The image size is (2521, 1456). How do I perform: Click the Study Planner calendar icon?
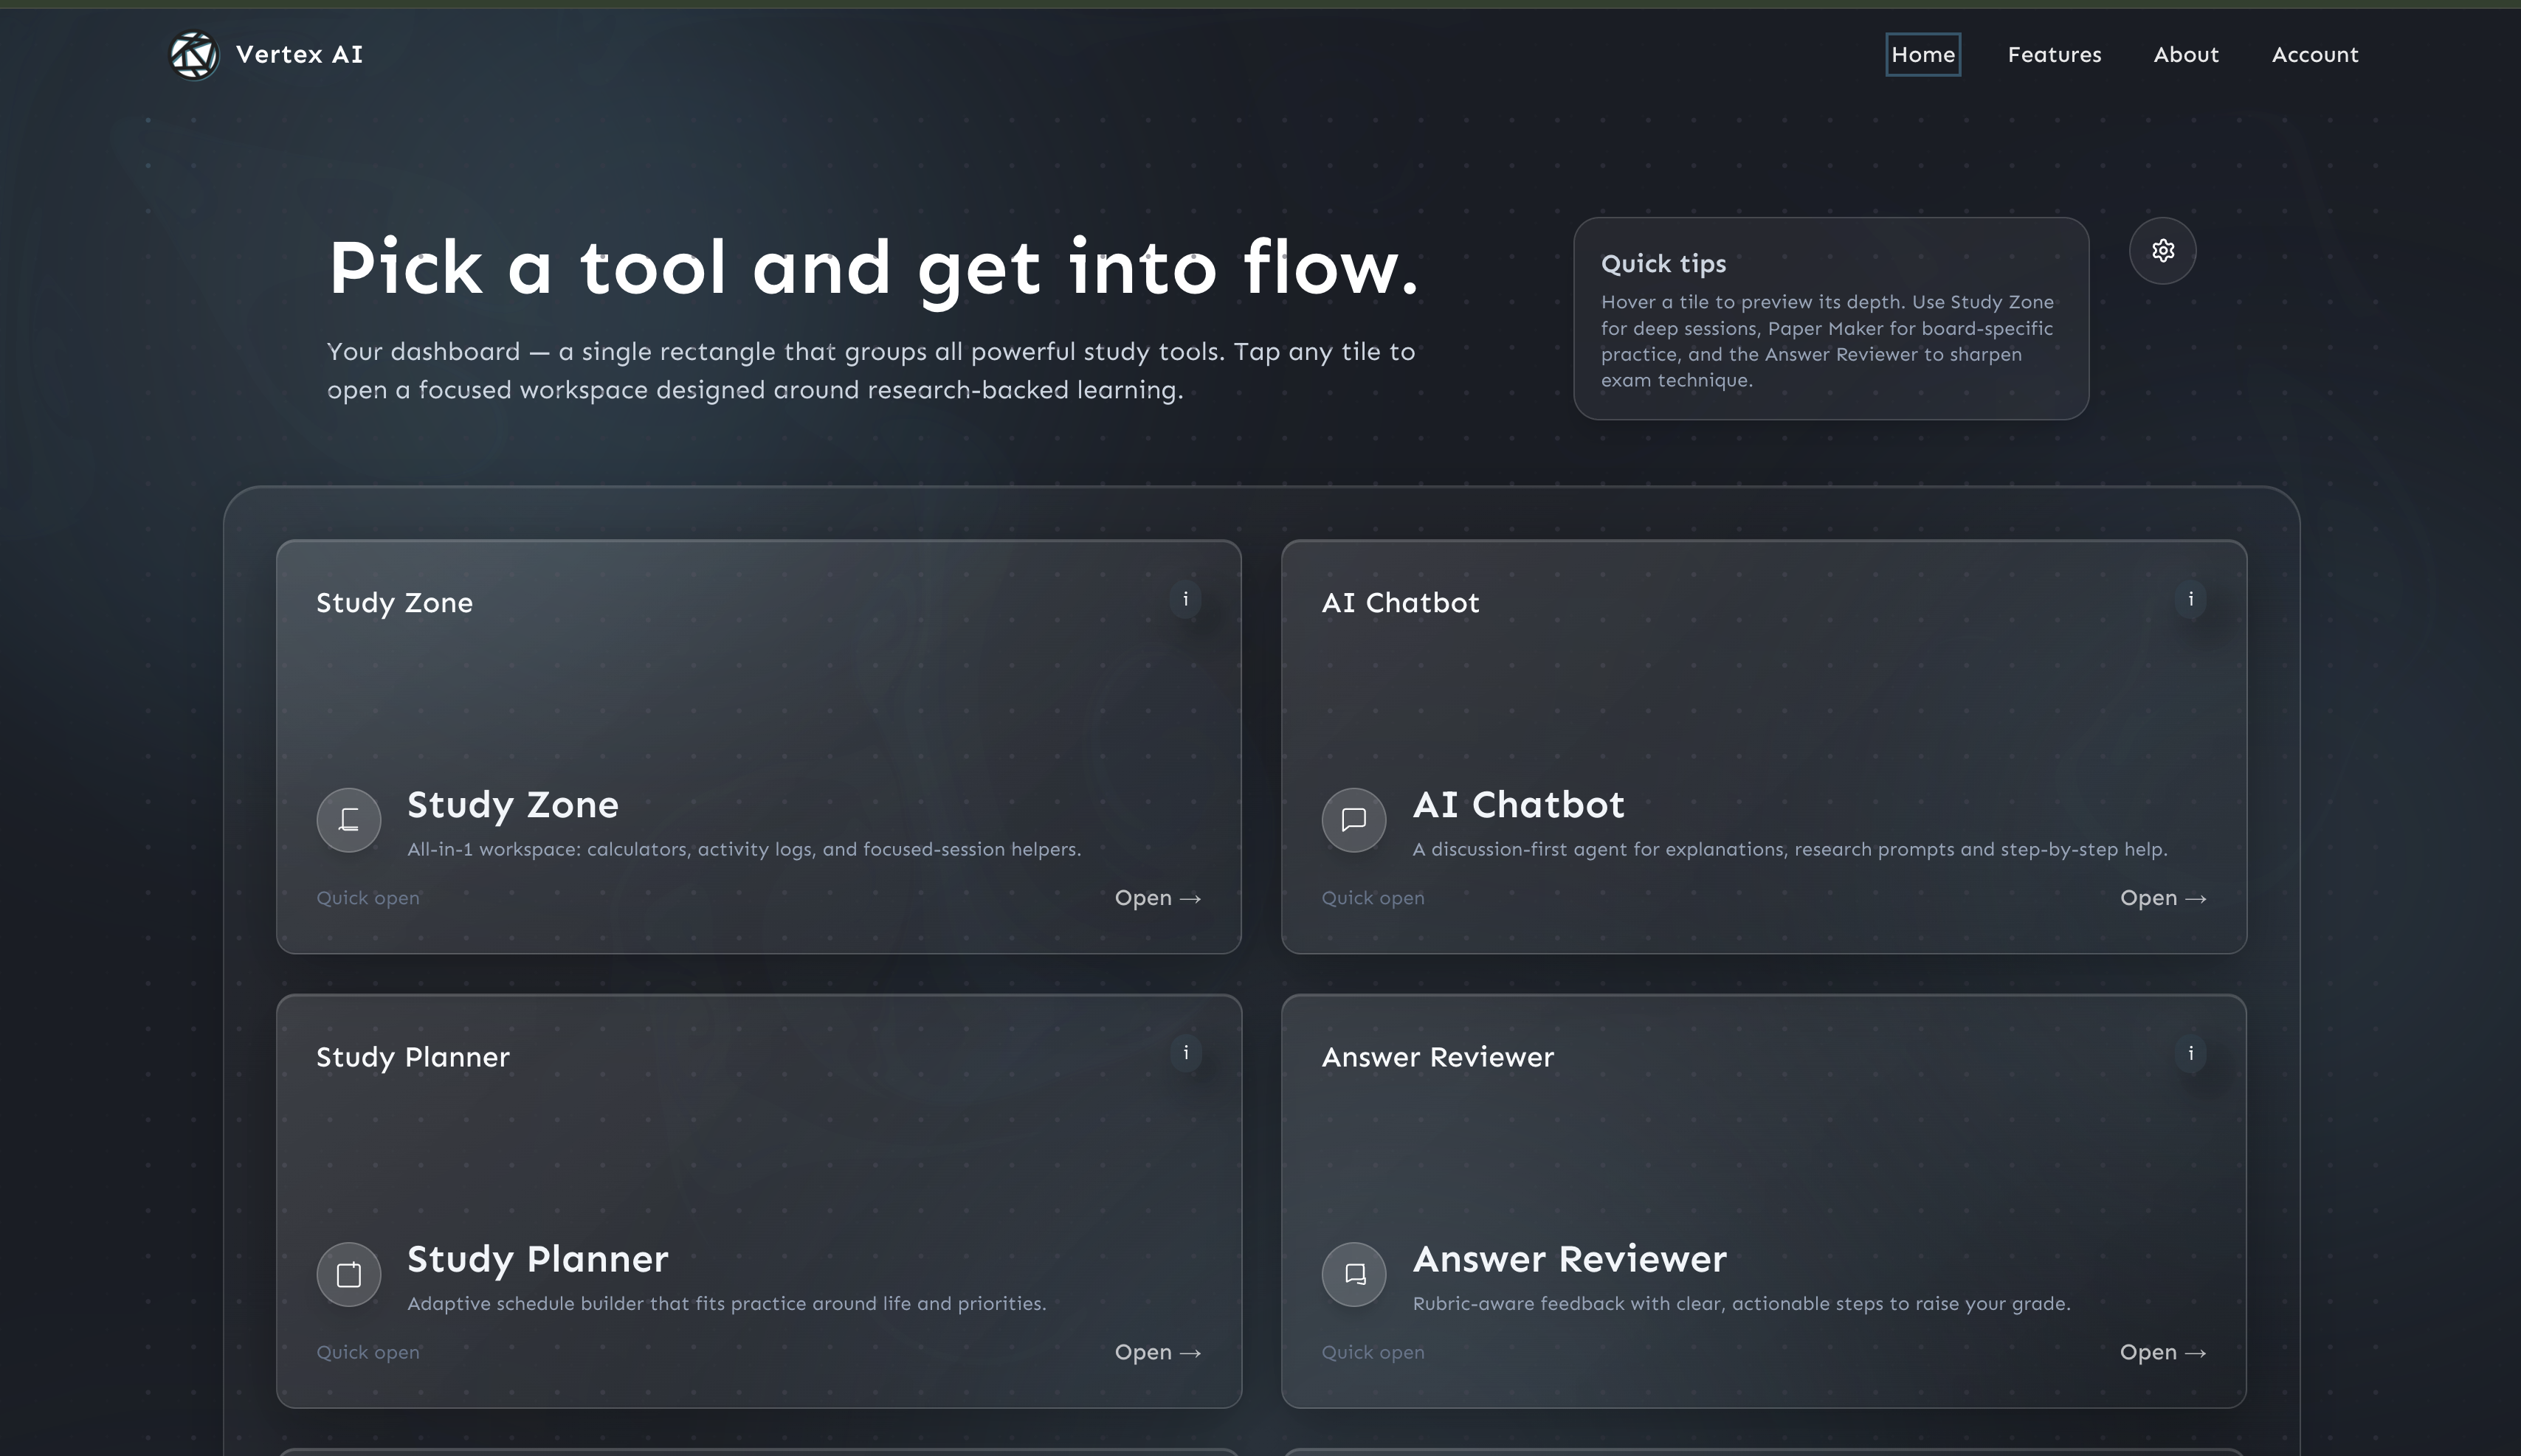coord(349,1274)
